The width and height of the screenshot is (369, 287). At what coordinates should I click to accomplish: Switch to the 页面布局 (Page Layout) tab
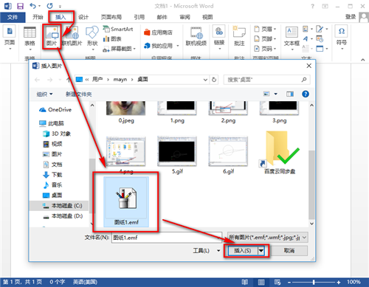111,17
